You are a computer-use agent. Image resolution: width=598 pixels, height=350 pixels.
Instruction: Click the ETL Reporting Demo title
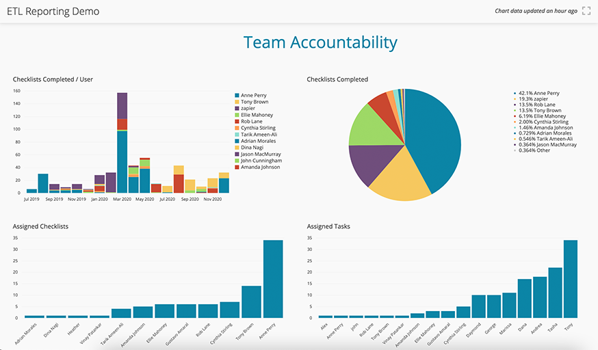coord(53,12)
